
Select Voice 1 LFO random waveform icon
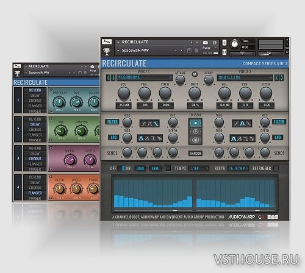(159, 138)
